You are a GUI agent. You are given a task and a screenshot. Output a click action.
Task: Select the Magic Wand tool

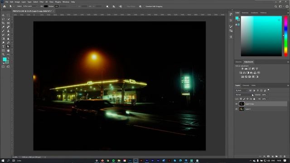pos(8,19)
